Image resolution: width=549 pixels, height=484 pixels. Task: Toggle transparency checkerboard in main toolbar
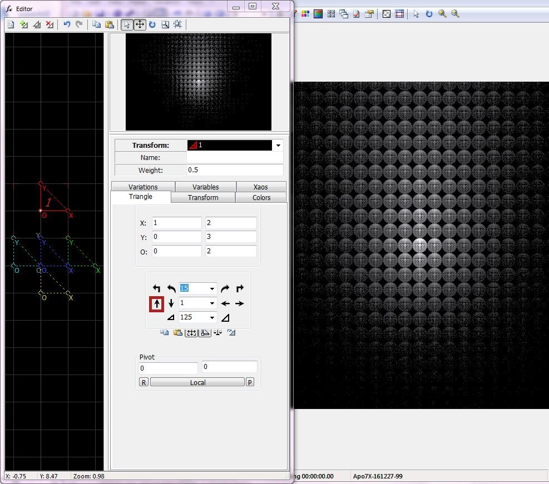click(x=387, y=14)
